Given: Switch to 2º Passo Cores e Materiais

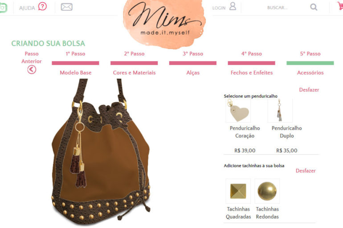Looking at the screenshot, I should (134, 63).
